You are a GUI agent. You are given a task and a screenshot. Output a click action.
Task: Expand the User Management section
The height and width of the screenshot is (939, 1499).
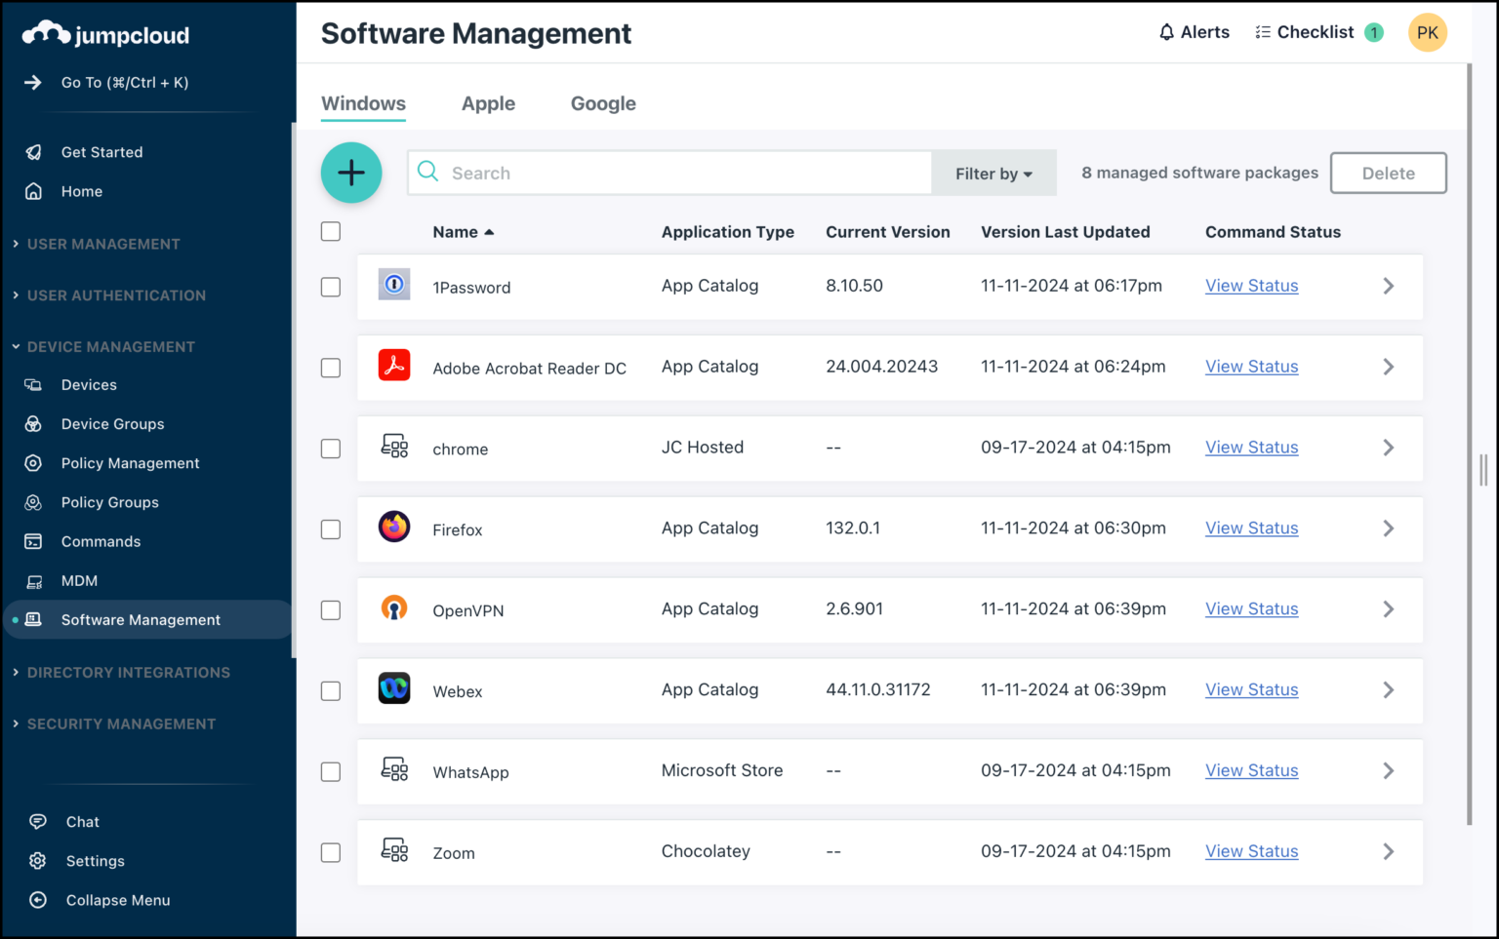(103, 244)
